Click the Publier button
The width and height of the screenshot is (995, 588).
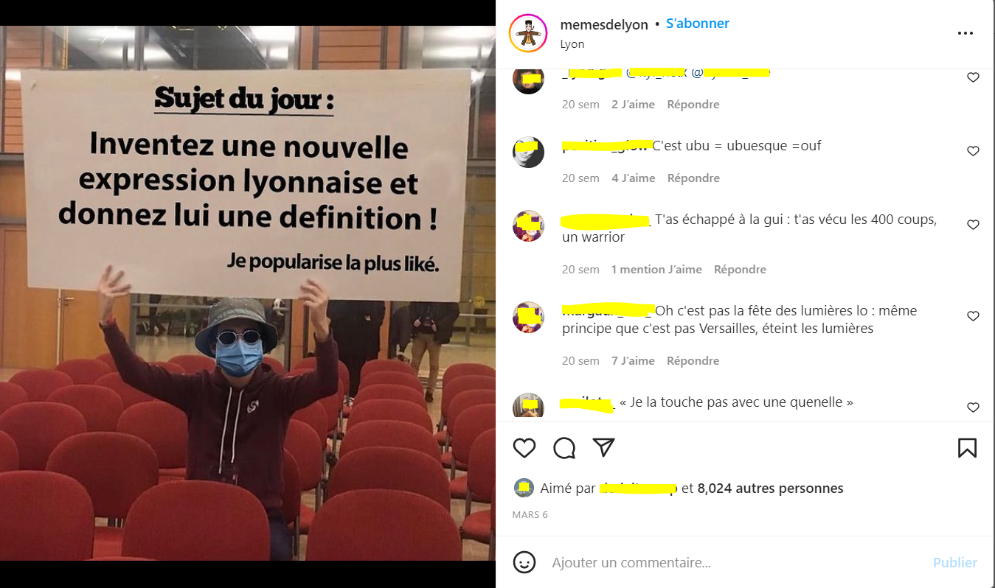(x=954, y=562)
